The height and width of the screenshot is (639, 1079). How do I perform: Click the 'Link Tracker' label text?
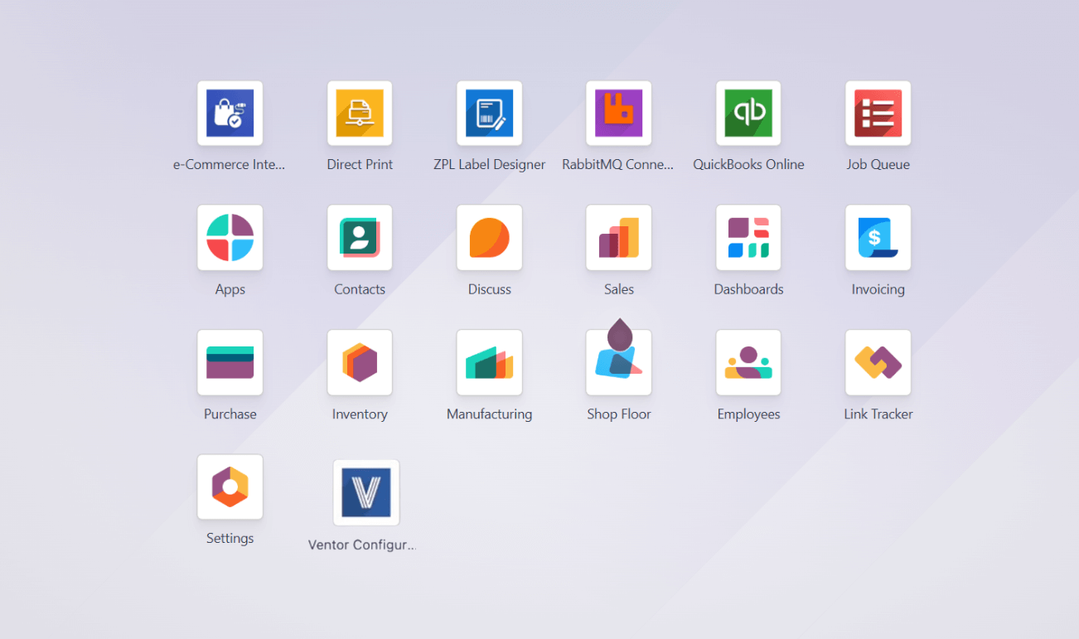[x=878, y=414]
